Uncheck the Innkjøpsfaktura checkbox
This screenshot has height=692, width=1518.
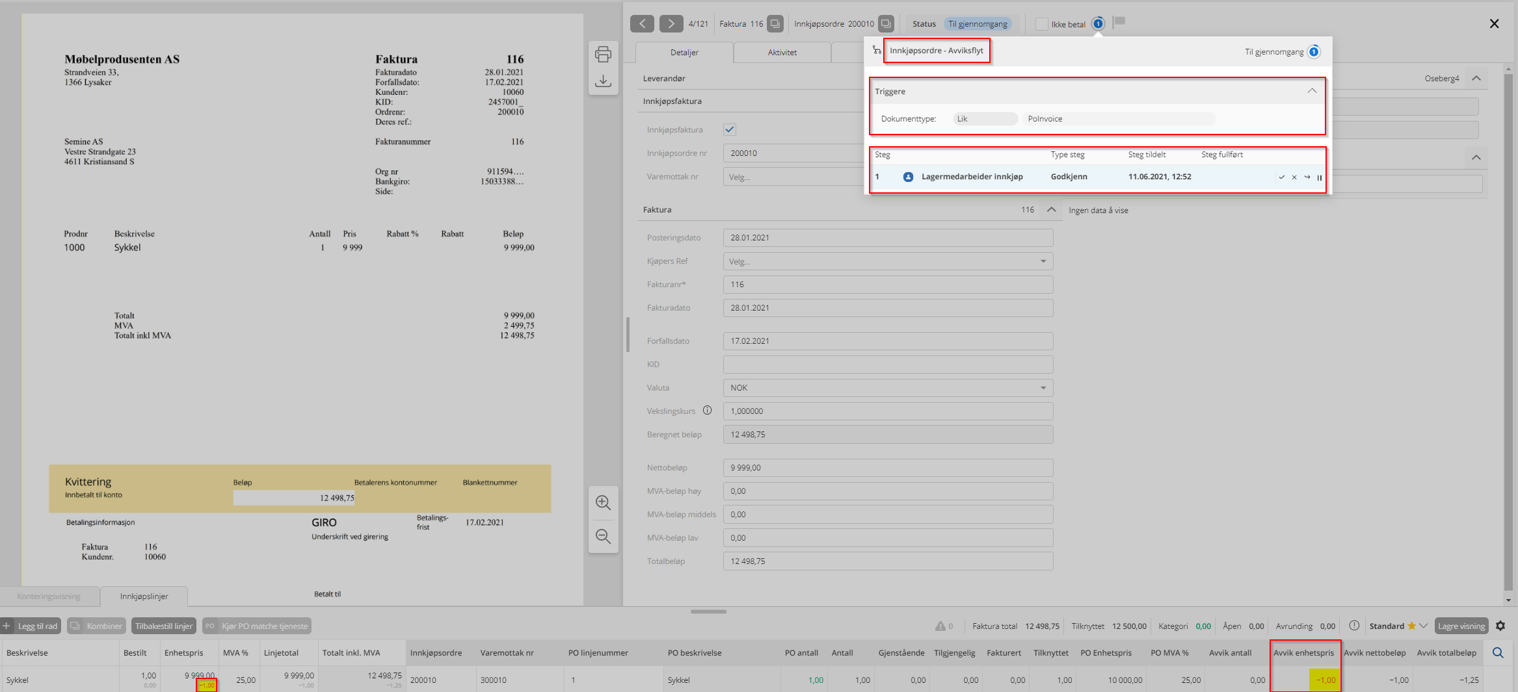[x=730, y=129]
